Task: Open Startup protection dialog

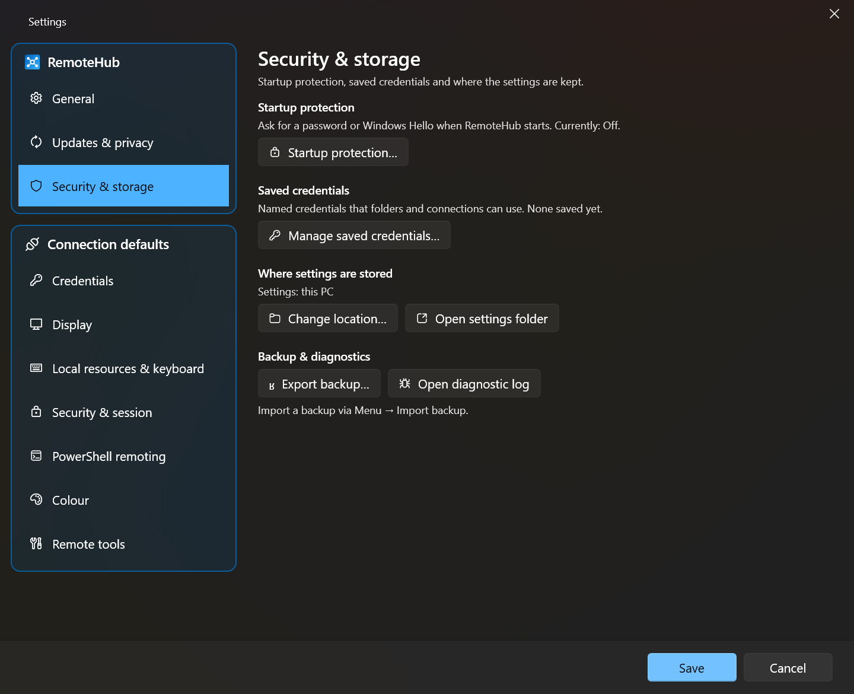Action: tap(333, 152)
